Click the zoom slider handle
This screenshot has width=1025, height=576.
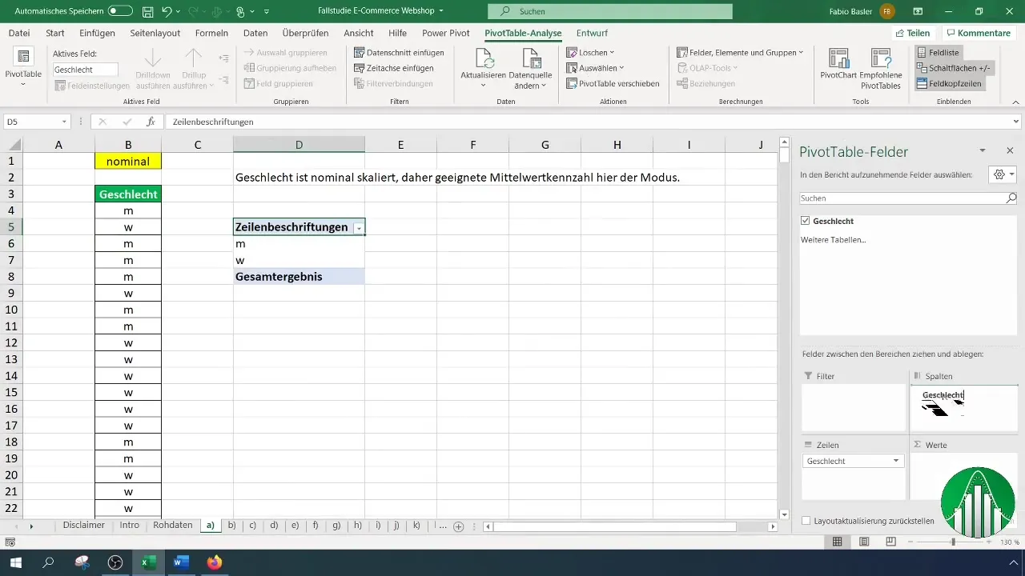click(953, 542)
